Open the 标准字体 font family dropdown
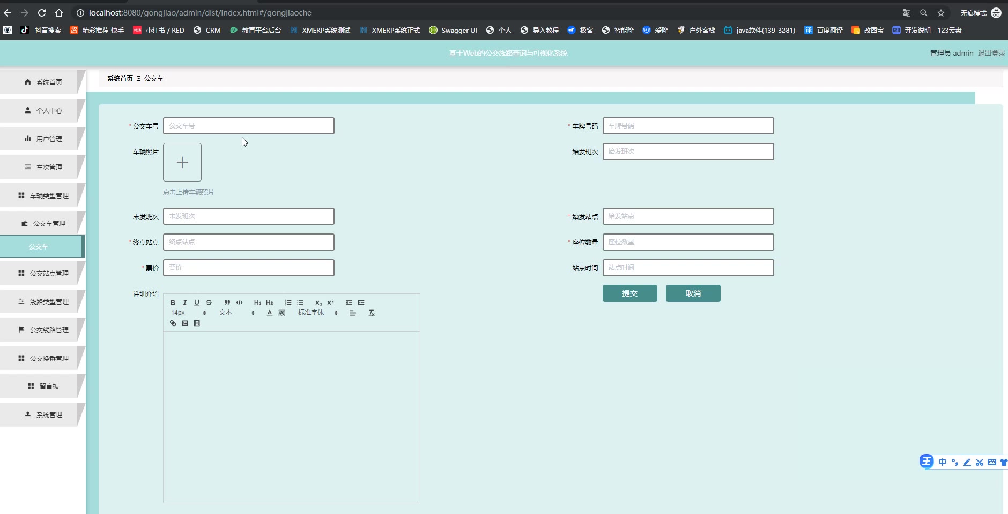 [x=317, y=313]
